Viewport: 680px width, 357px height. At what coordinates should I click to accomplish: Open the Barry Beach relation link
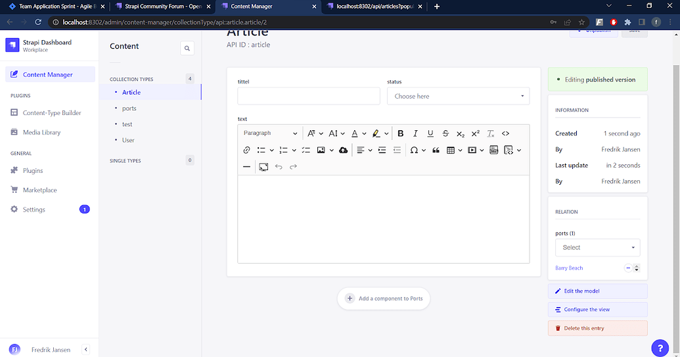point(568,268)
